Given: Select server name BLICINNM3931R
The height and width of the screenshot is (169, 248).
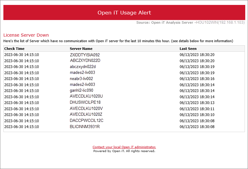Looking at the screenshot, I should pos(85,127).
